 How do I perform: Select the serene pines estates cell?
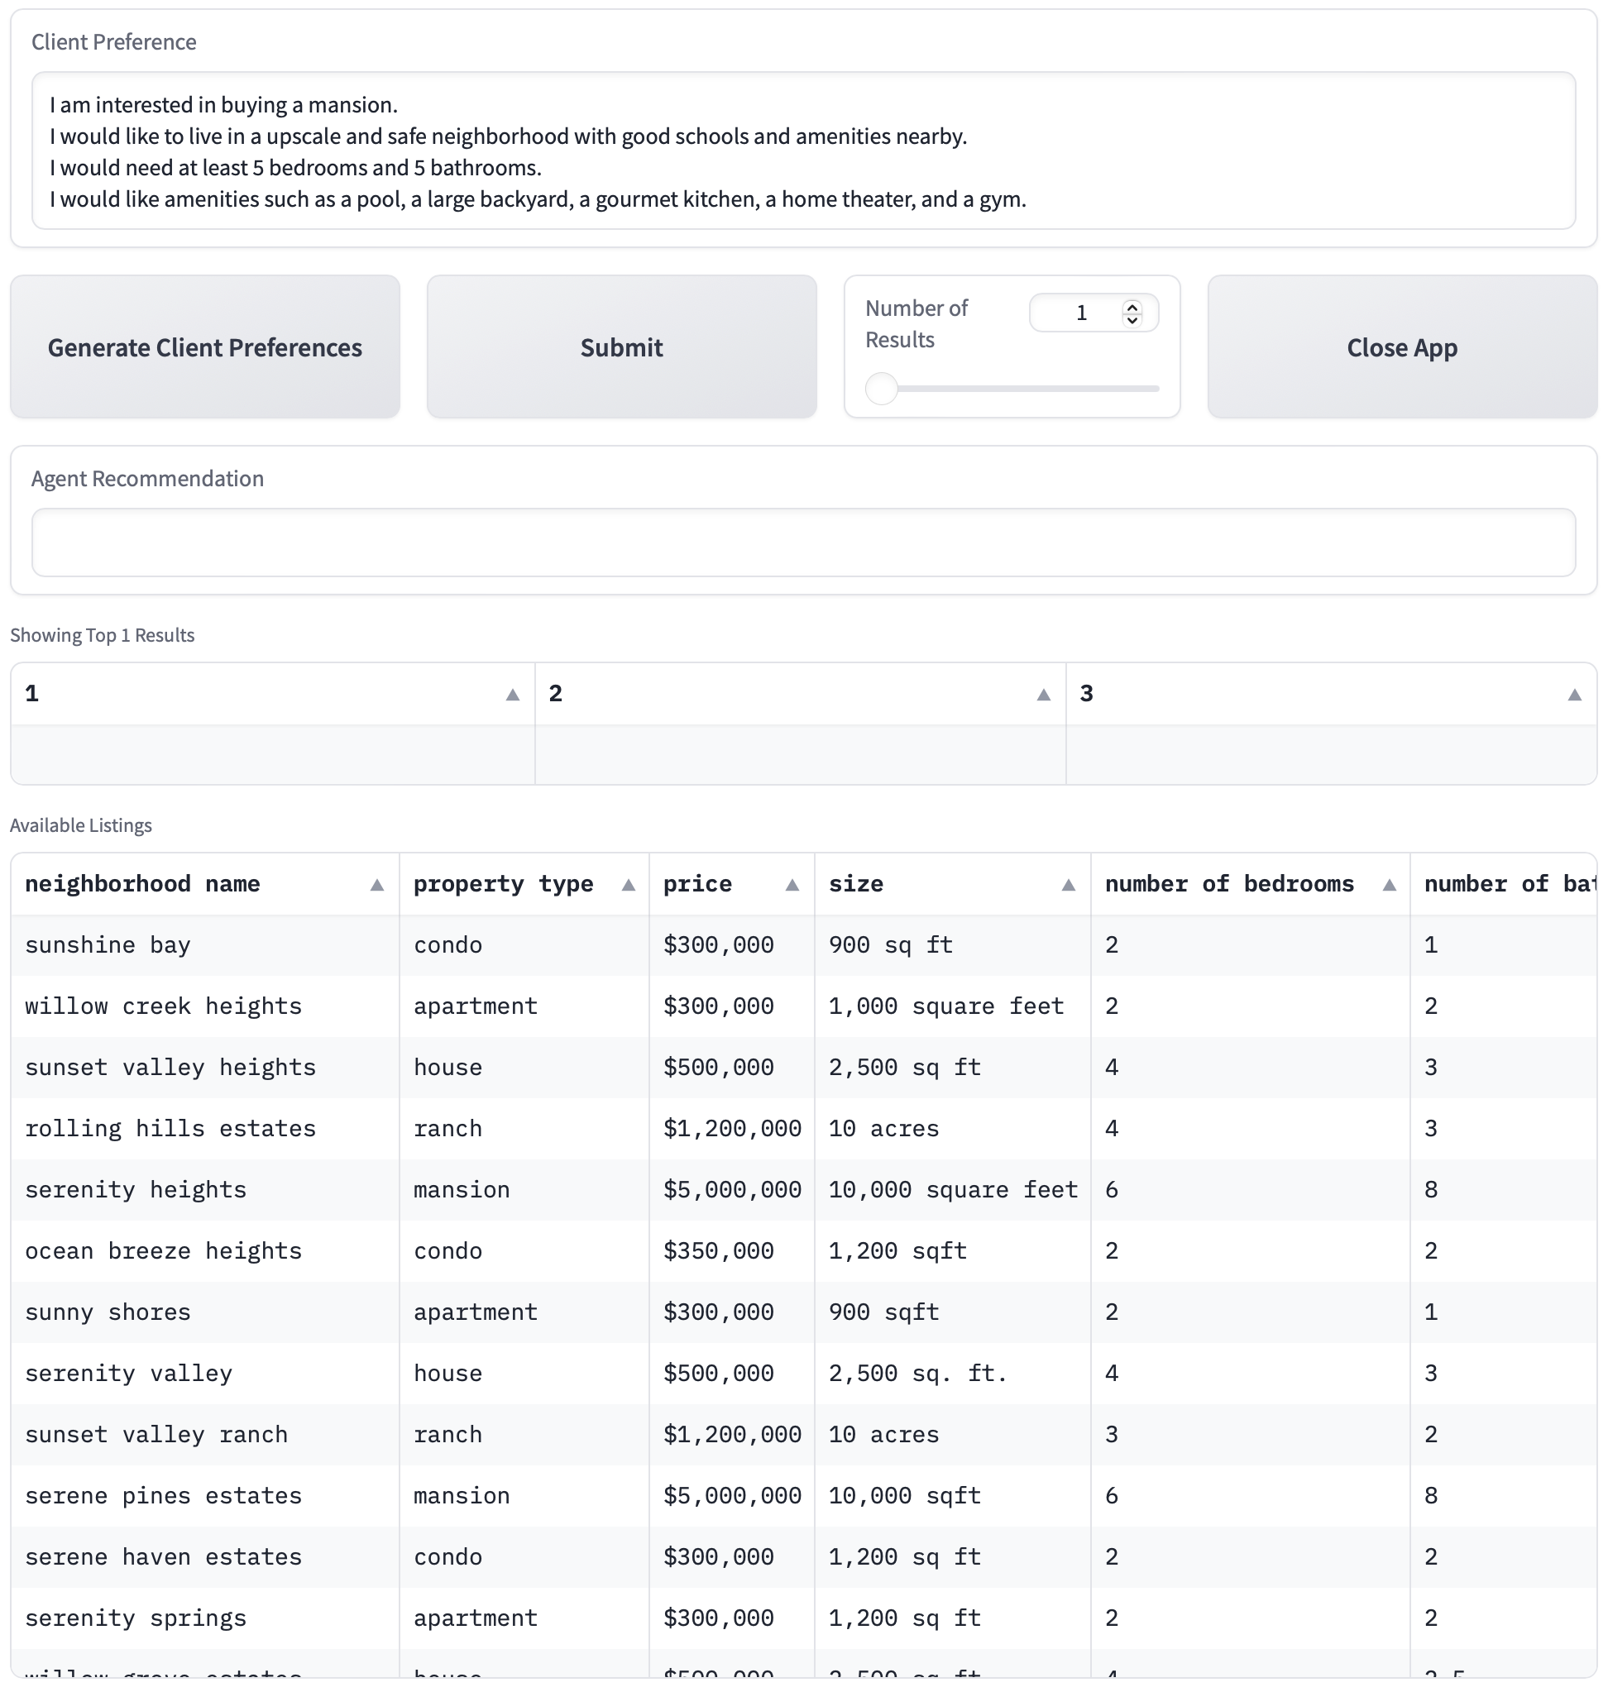tap(163, 1496)
